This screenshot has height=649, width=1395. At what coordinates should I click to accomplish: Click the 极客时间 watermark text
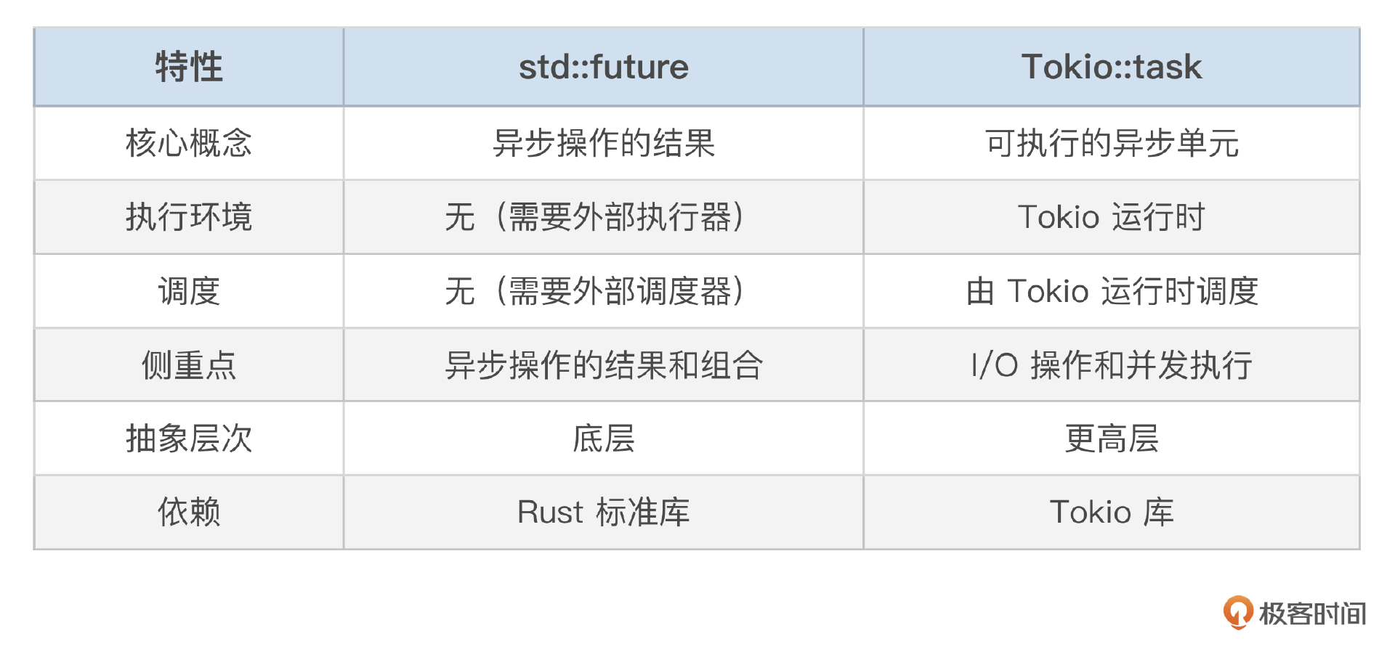1312,614
